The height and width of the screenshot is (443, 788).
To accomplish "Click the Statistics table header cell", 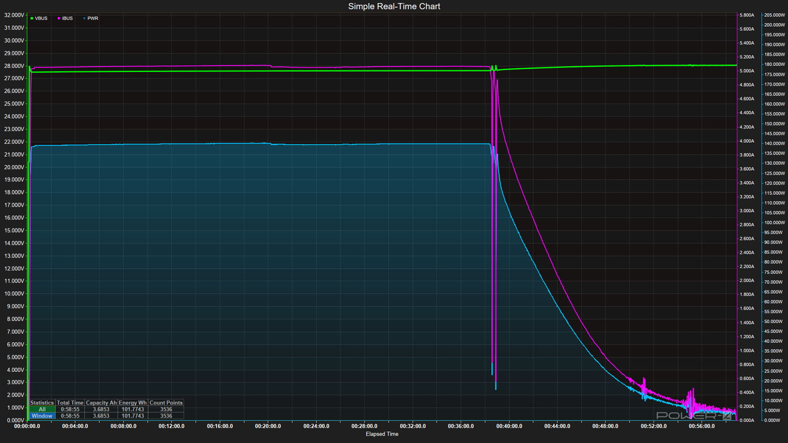I will click(x=42, y=403).
